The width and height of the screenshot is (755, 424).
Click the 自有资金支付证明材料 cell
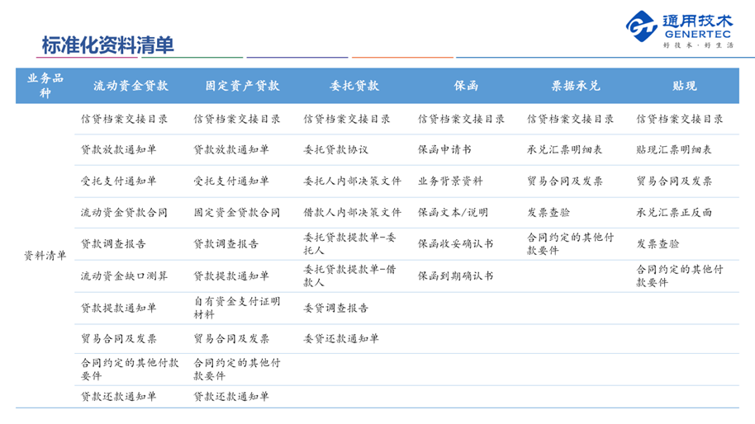[237, 308]
